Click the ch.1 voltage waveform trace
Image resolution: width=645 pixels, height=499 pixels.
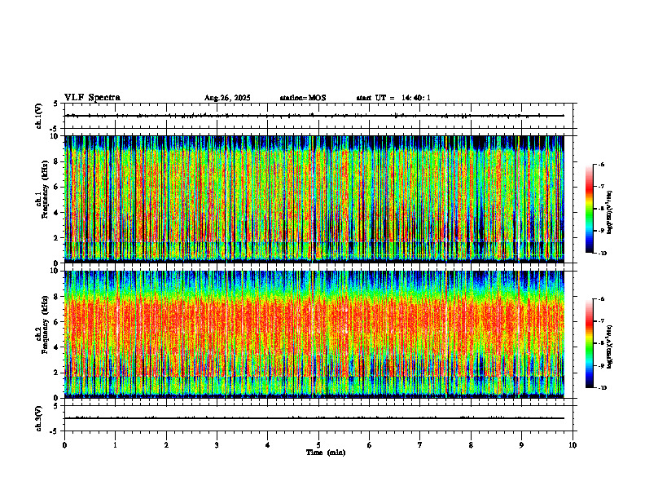(x=314, y=116)
